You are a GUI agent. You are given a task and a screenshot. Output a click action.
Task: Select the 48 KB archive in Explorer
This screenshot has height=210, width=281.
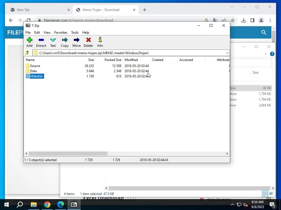click(251, 88)
